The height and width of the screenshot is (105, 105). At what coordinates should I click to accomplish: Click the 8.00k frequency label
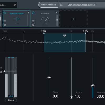tap(86, 31)
